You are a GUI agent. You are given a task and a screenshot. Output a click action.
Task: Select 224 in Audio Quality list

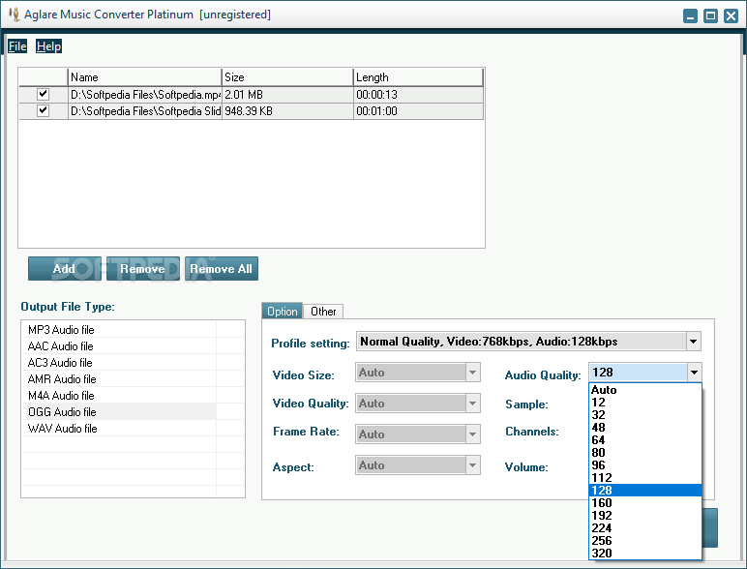(645, 528)
